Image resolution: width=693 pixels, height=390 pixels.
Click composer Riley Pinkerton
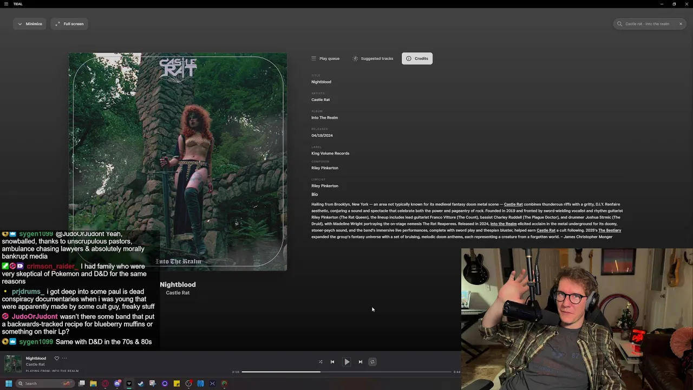(x=325, y=168)
